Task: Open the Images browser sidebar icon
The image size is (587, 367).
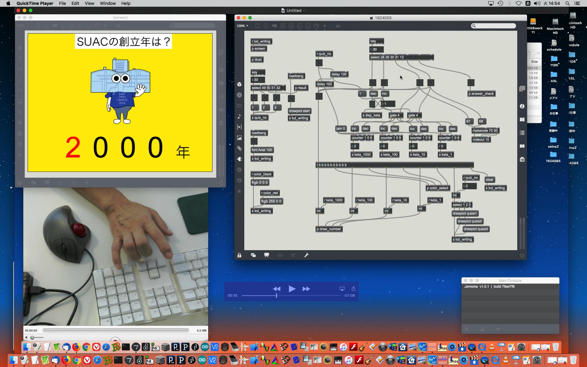Action: (x=239, y=138)
